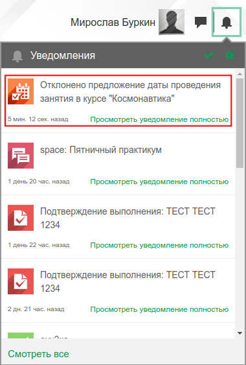Click the "5 мин. 12 сек. назад" timestamp

(x=38, y=119)
